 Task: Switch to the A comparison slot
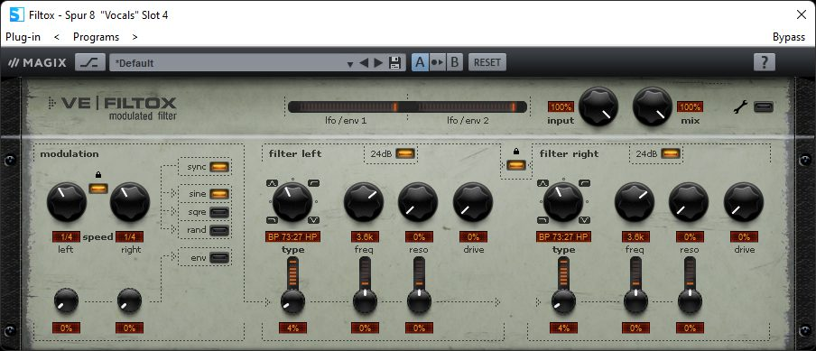coord(420,62)
